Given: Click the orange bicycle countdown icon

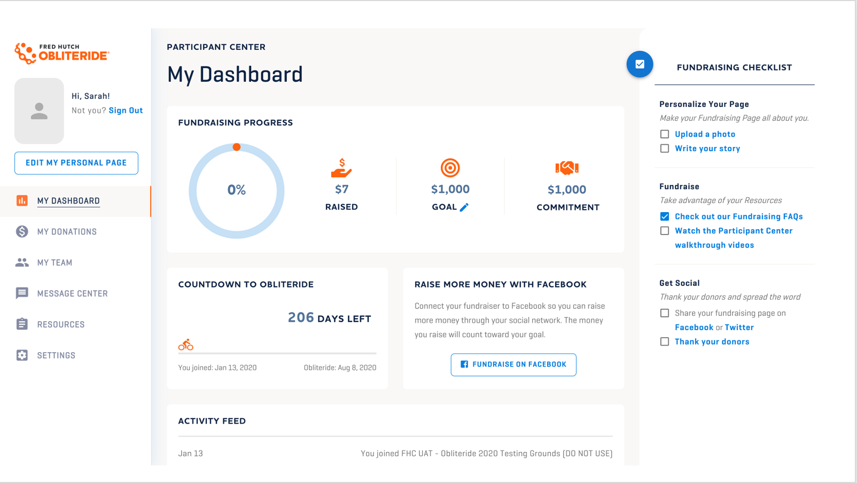Looking at the screenshot, I should click(185, 345).
